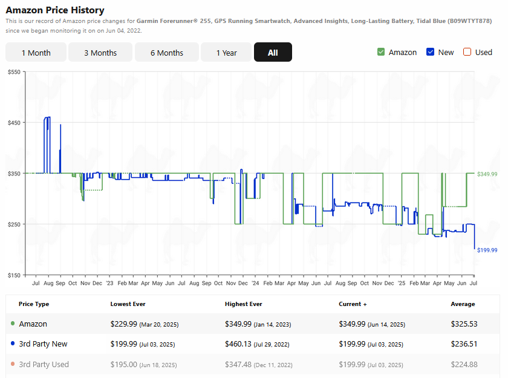Toggle the New price checkbox
Viewport: 508px width, 378px height.
pyautogui.click(x=430, y=52)
